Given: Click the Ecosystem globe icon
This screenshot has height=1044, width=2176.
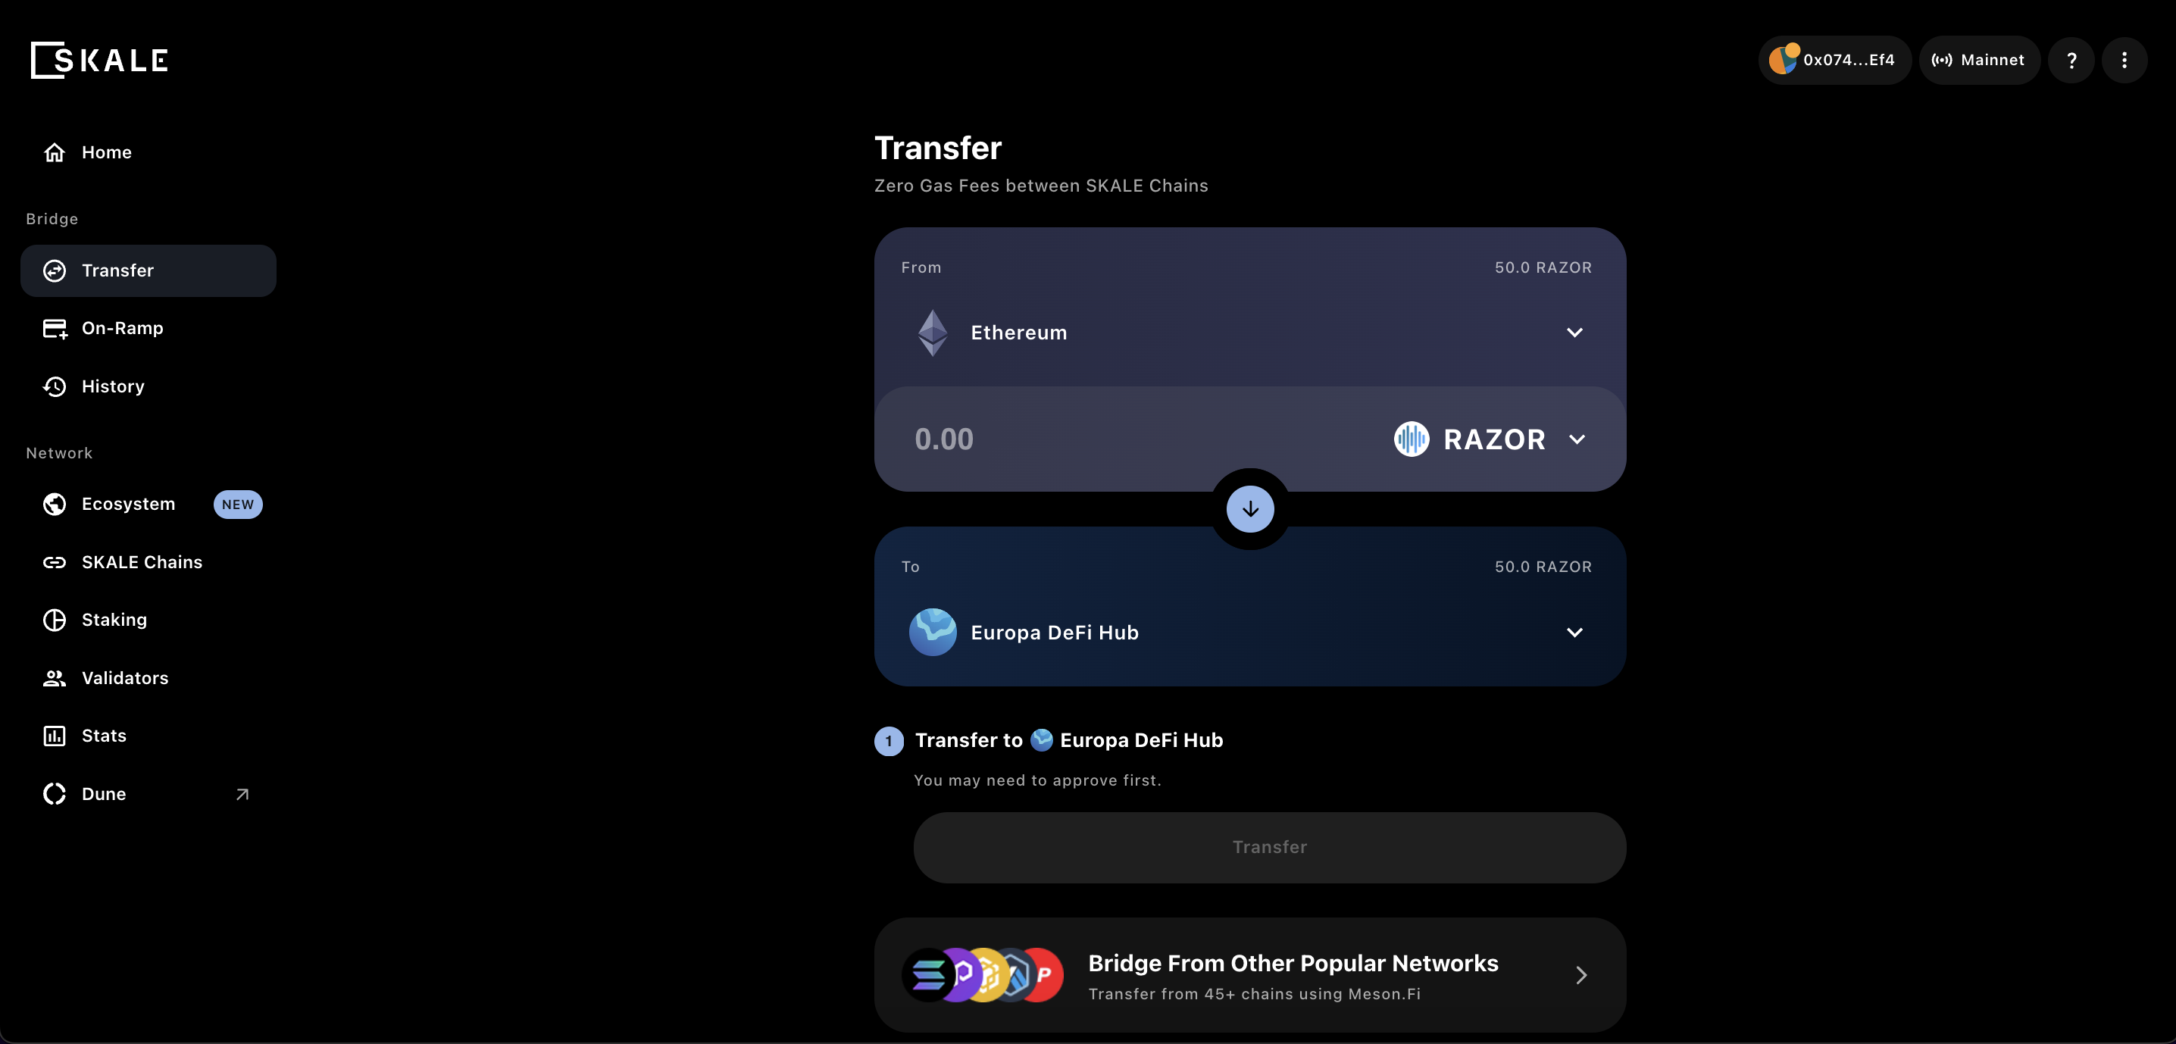Looking at the screenshot, I should point(54,504).
